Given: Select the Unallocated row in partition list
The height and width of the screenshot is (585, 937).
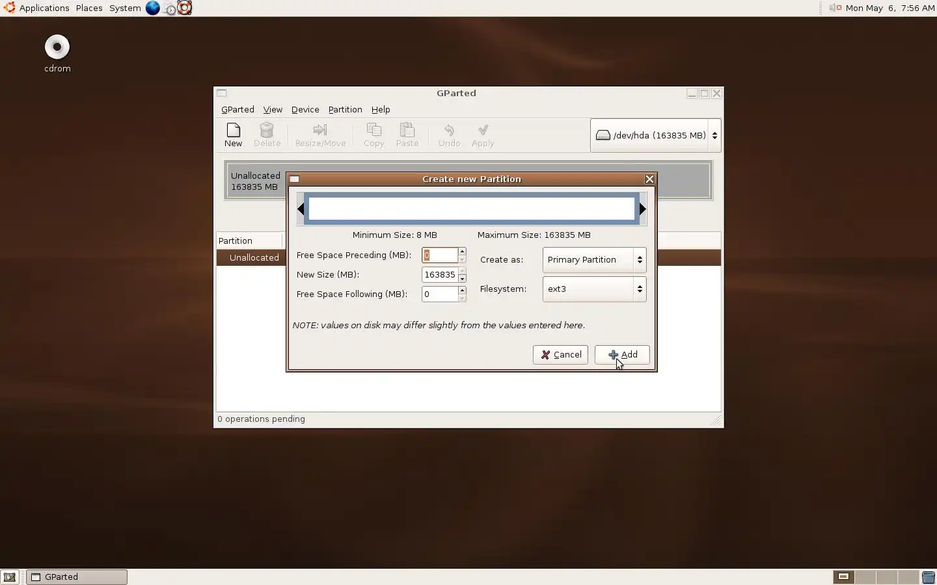Looking at the screenshot, I should click(x=468, y=257).
